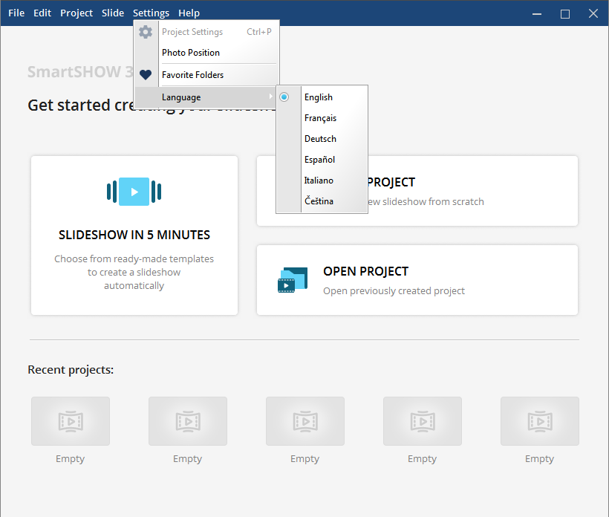
Task: Open the Project menu
Action: tap(76, 13)
